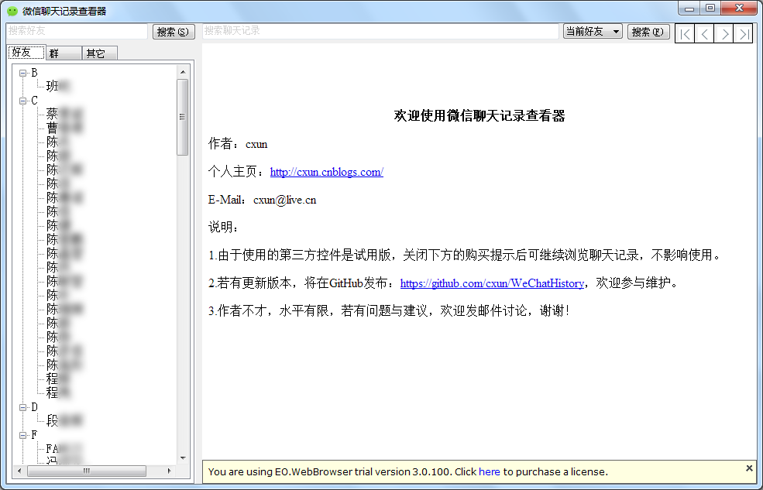Switch to the 好友 tab

[x=27, y=53]
